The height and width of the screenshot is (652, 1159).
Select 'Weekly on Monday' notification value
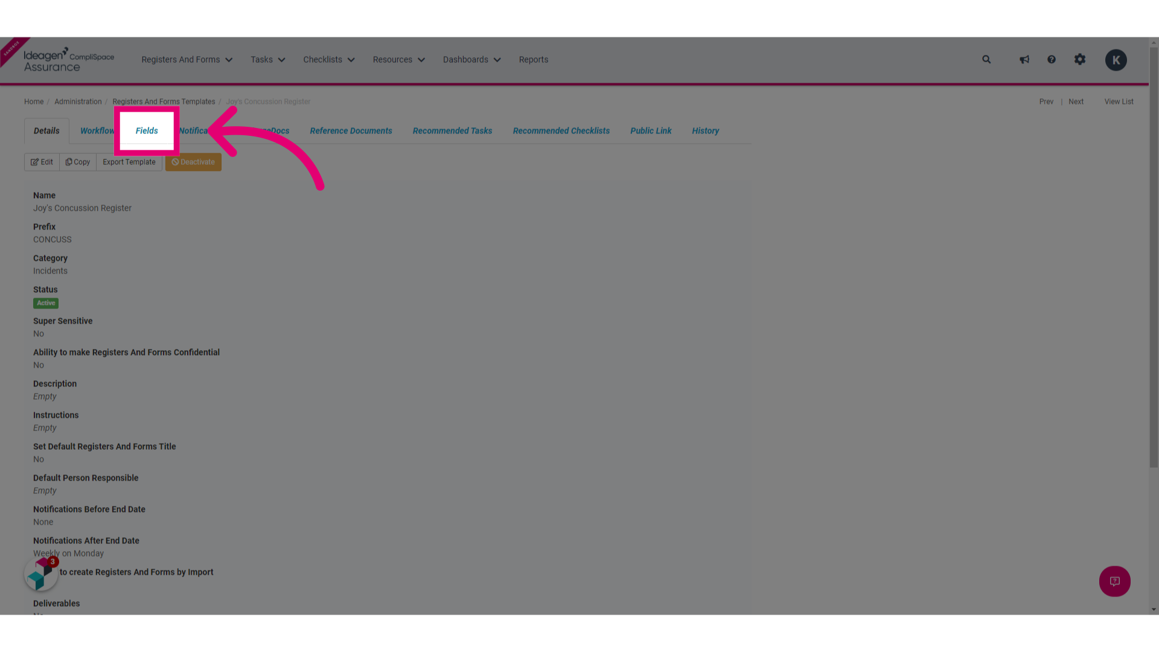[x=68, y=553]
